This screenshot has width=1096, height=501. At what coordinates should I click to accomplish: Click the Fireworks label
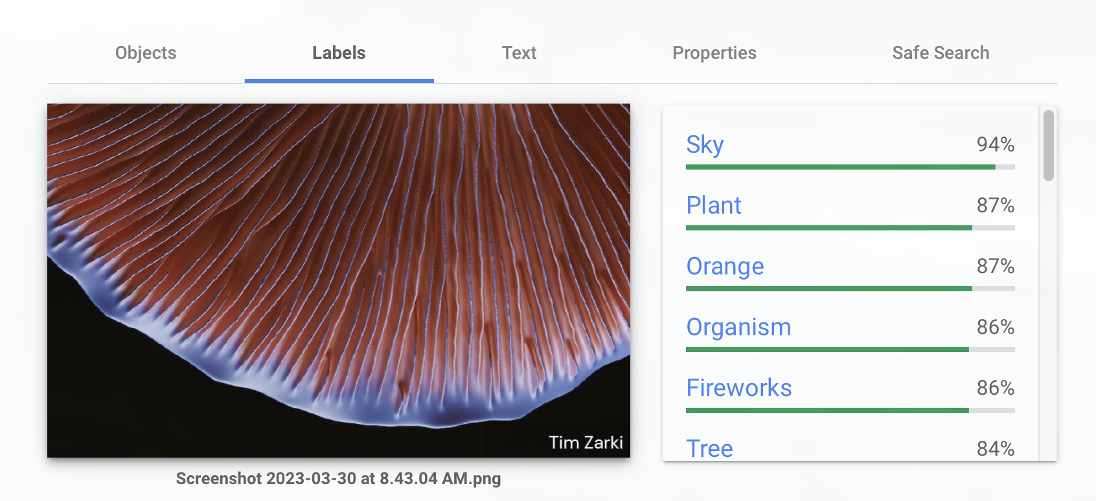pos(739,388)
